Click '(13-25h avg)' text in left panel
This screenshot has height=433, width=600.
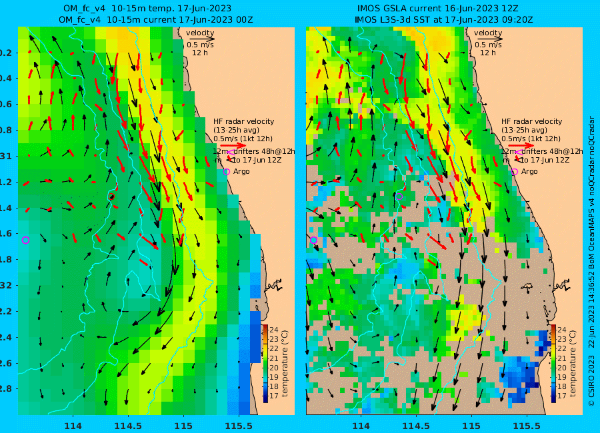point(236,130)
